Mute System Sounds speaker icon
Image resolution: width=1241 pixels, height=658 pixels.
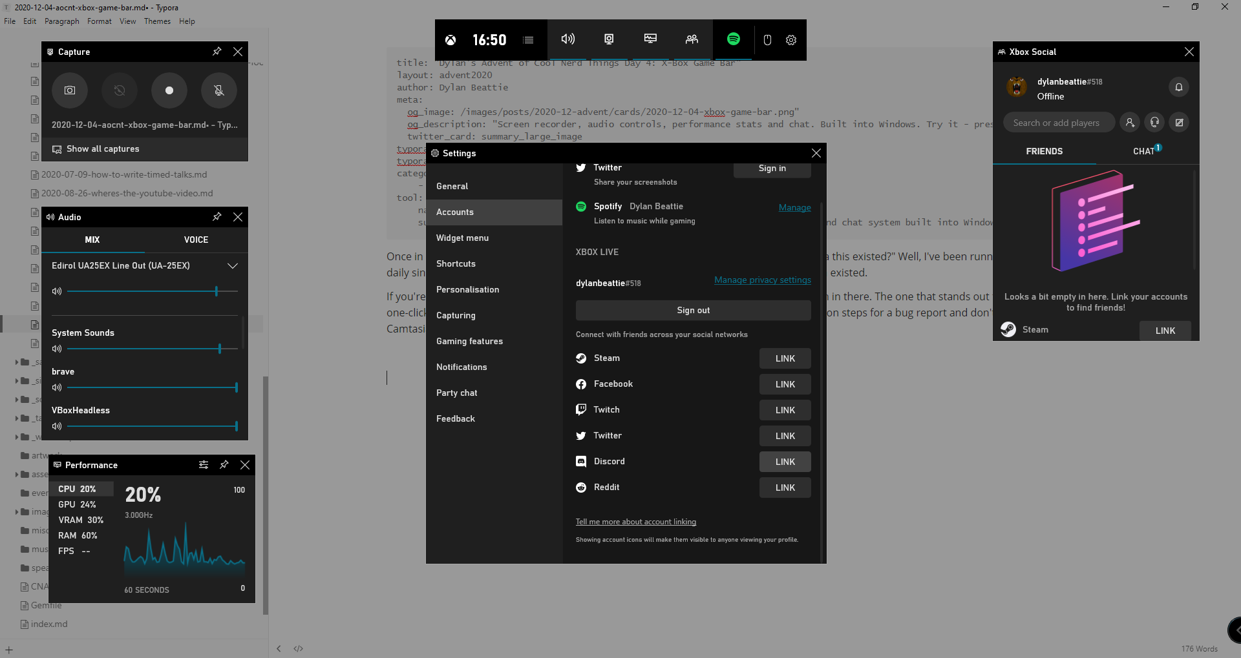[x=57, y=349]
